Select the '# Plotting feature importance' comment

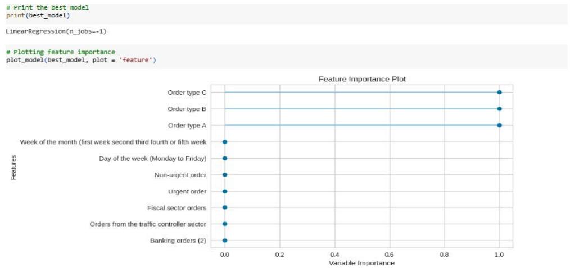click(x=60, y=52)
